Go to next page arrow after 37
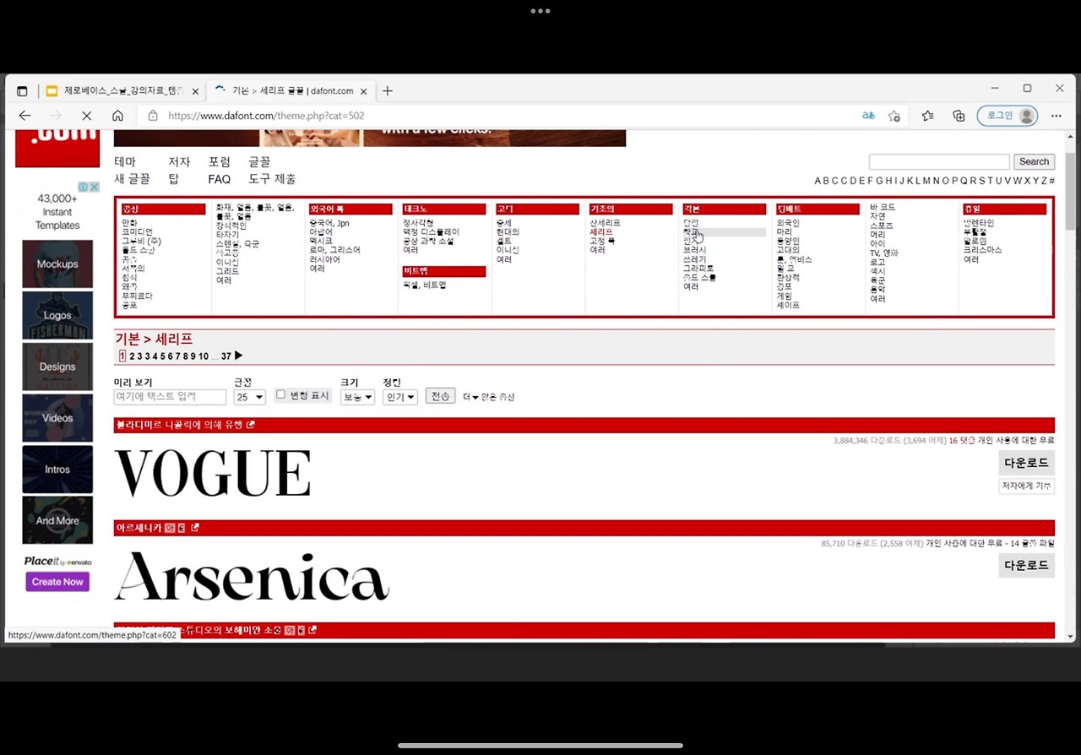 pos(239,356)
